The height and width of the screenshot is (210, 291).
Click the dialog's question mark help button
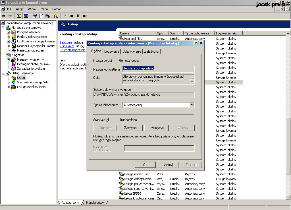(196, 43)
